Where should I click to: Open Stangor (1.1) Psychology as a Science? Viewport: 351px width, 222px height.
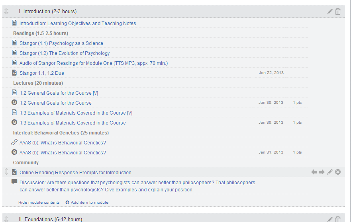click(x=61, y=43)
